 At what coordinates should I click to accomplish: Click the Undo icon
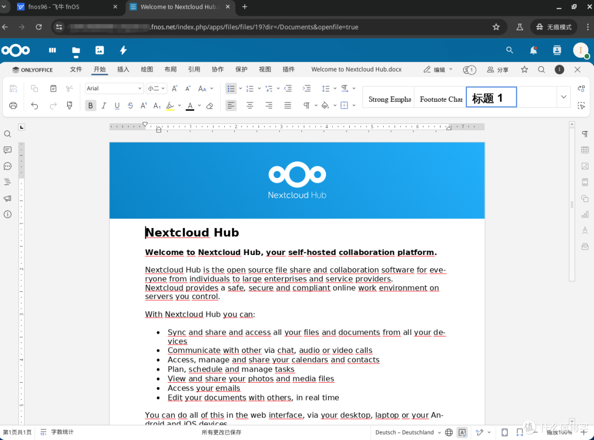pyautogui.click(x=35, y=106)
